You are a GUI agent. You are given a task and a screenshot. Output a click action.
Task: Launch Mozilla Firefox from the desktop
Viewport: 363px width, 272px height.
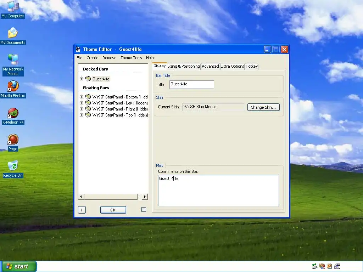tap(13, 89)
